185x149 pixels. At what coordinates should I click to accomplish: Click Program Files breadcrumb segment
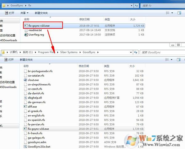pyautogui.click(x=47, y=52)
